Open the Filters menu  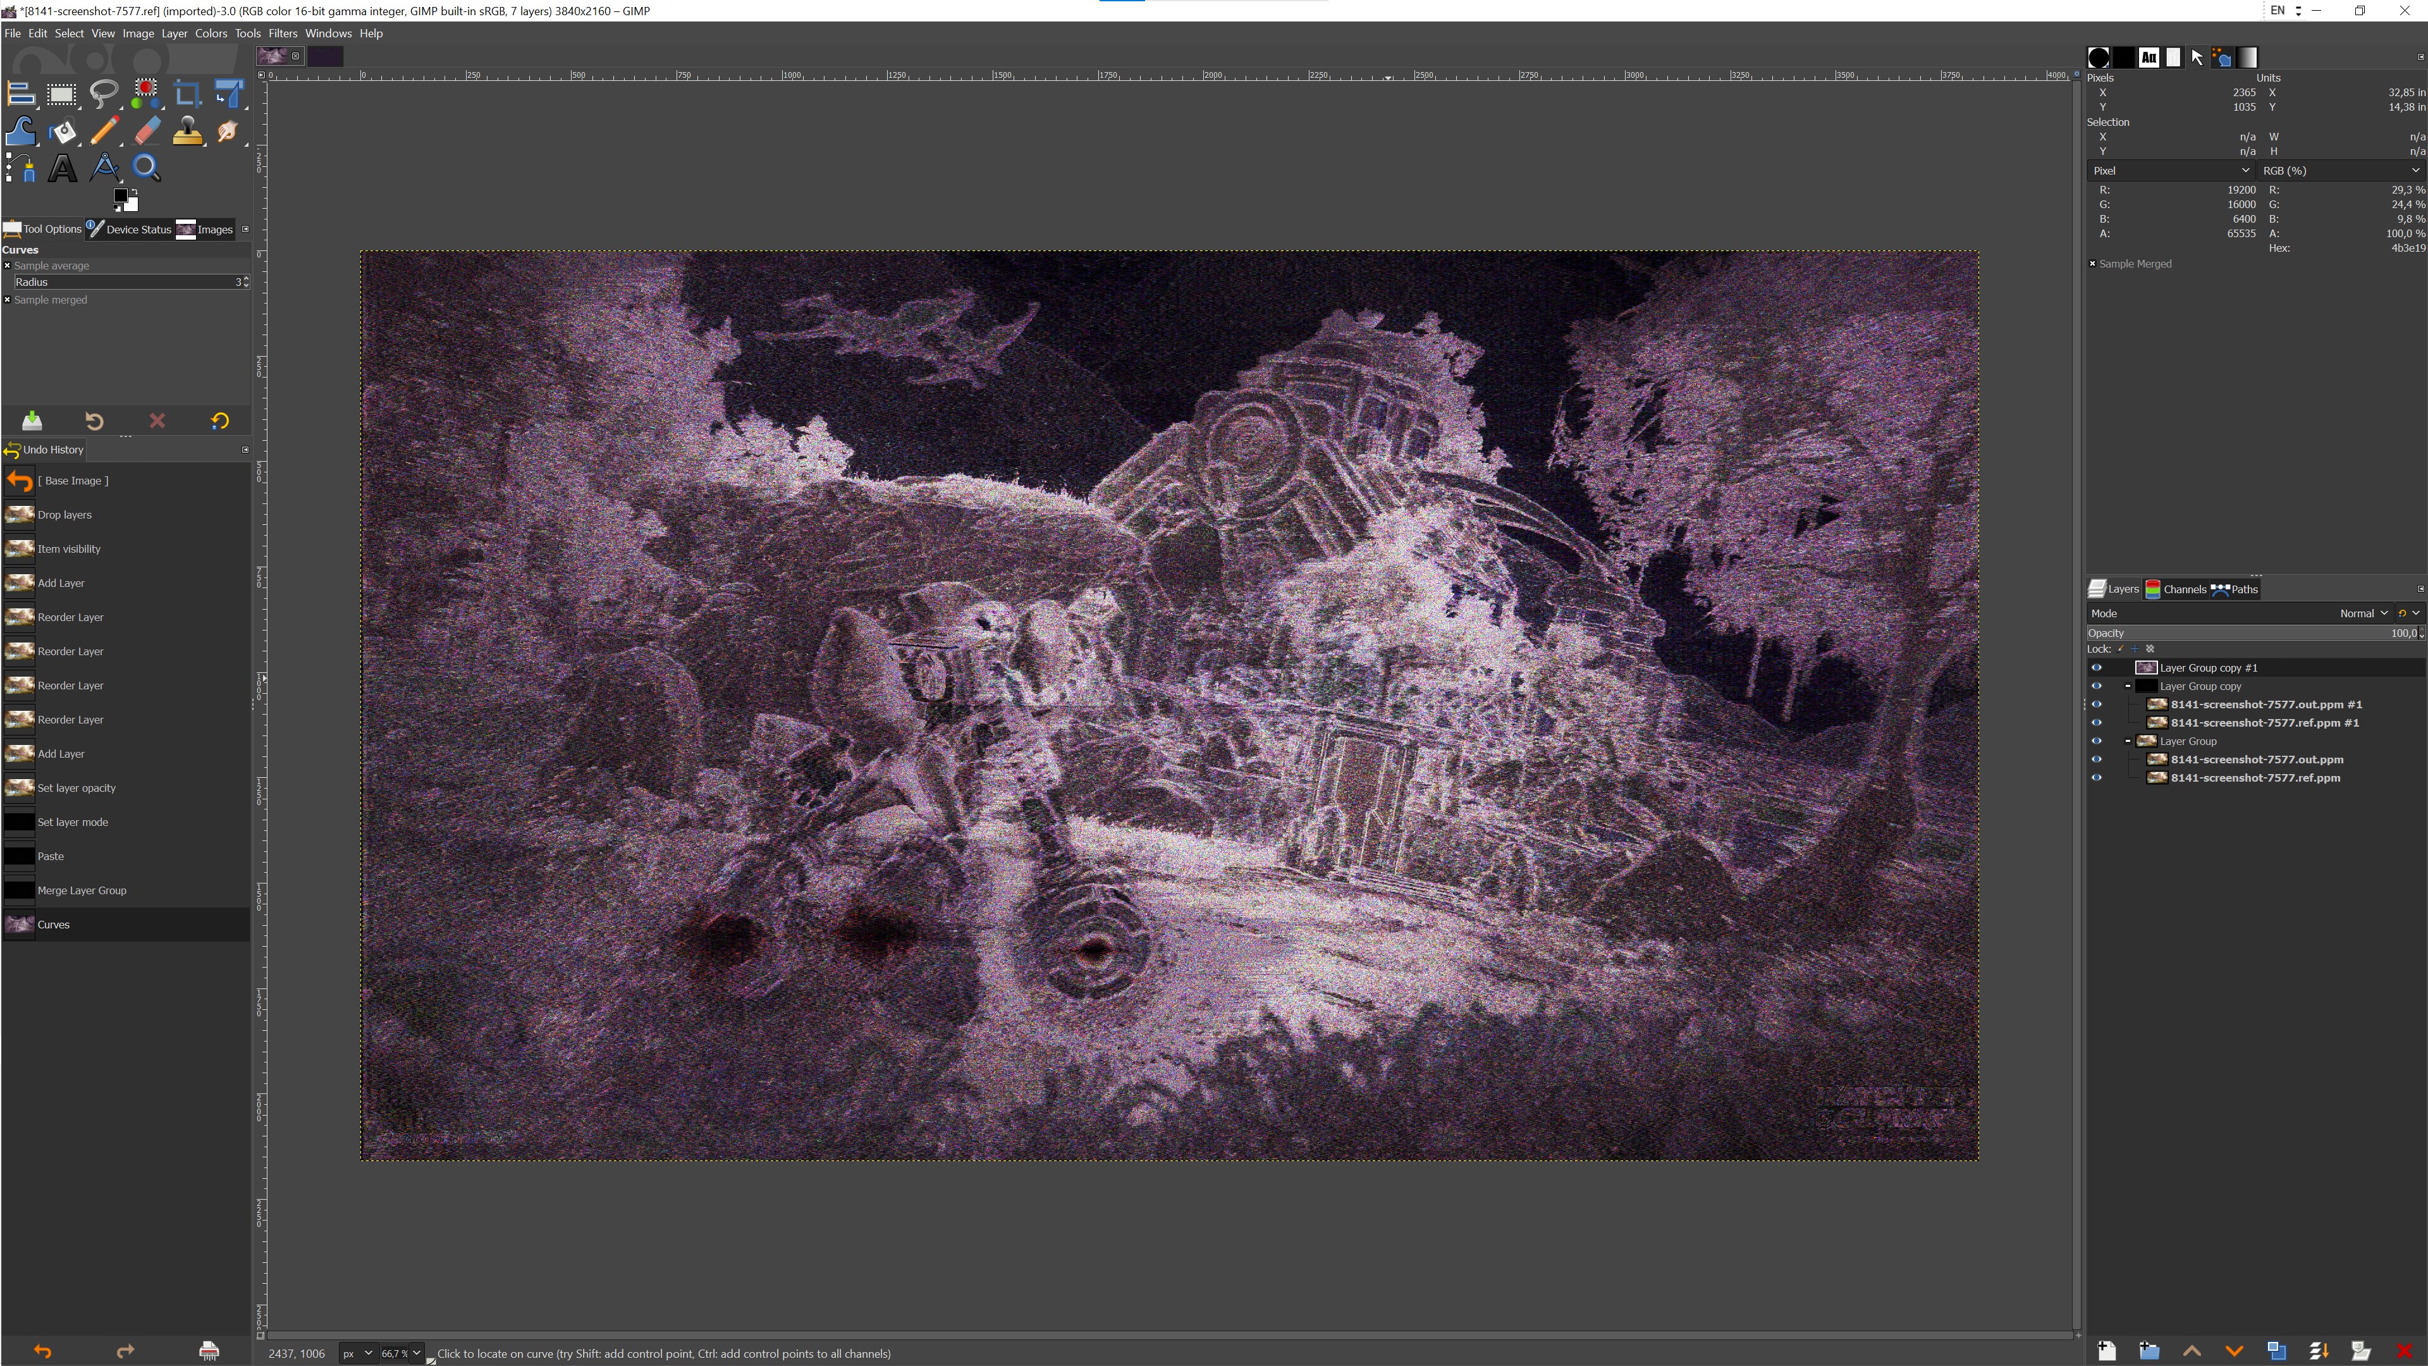(282, 33)
